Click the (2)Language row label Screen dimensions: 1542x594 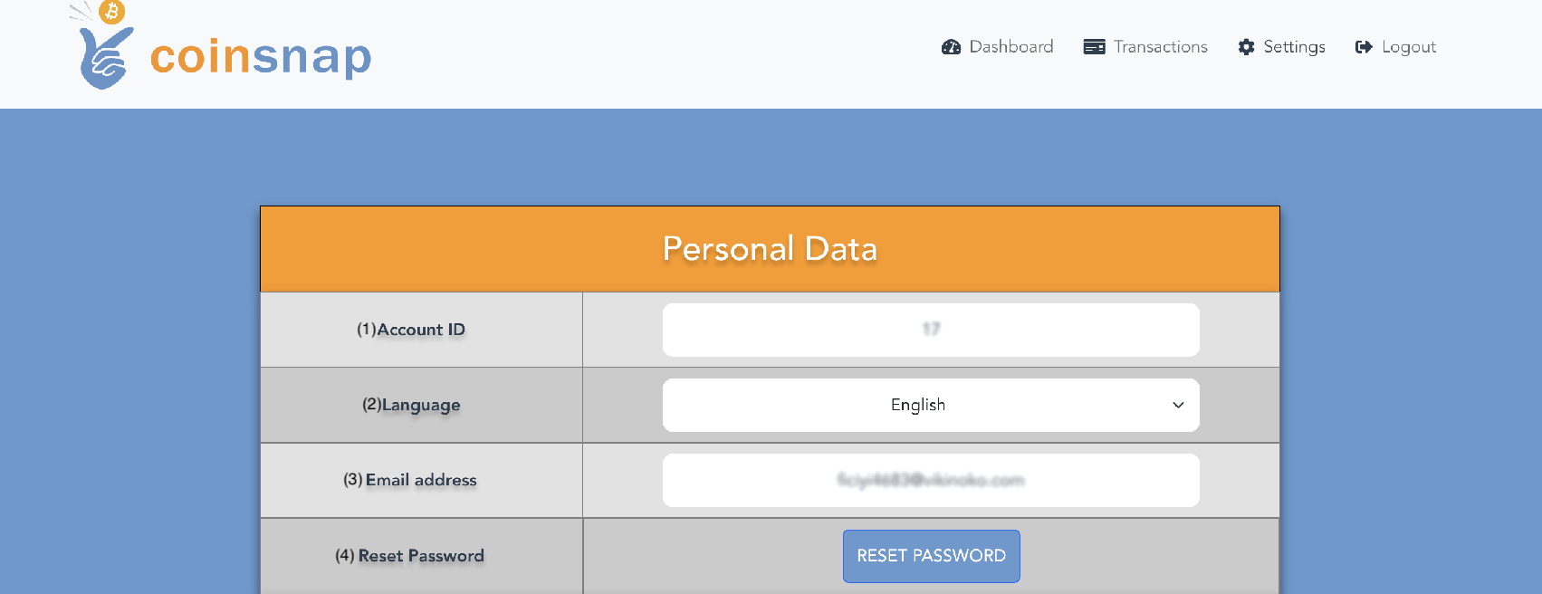[x=411, y=405]
